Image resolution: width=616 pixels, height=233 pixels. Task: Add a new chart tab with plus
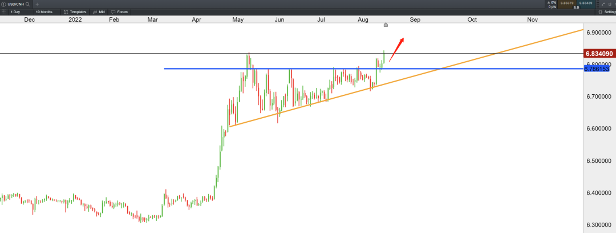pos(37,4)
